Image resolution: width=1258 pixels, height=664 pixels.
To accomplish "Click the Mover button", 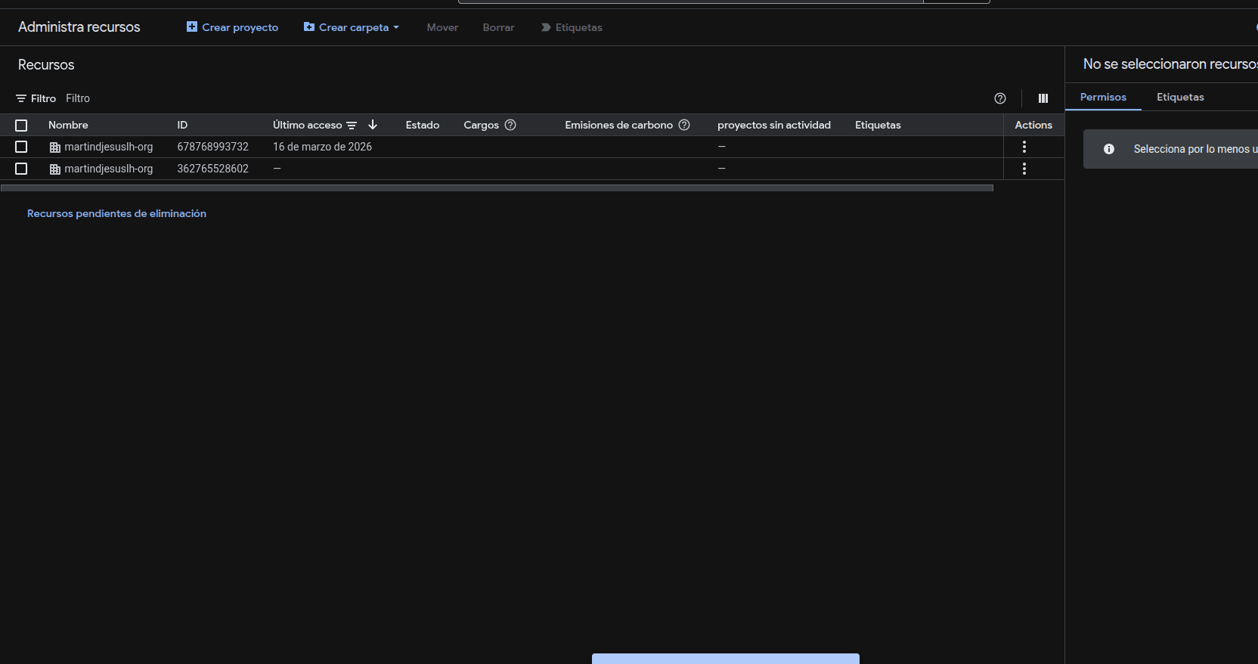I will click(442, 27).
